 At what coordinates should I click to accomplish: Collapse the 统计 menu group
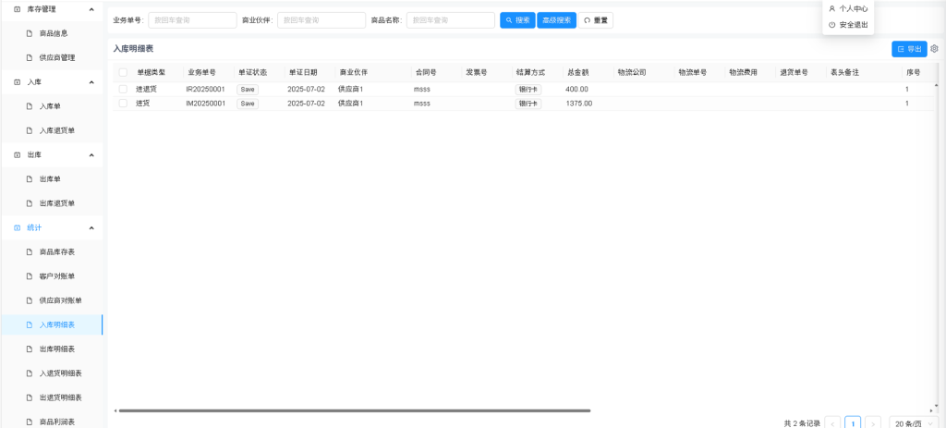(91, 227)
